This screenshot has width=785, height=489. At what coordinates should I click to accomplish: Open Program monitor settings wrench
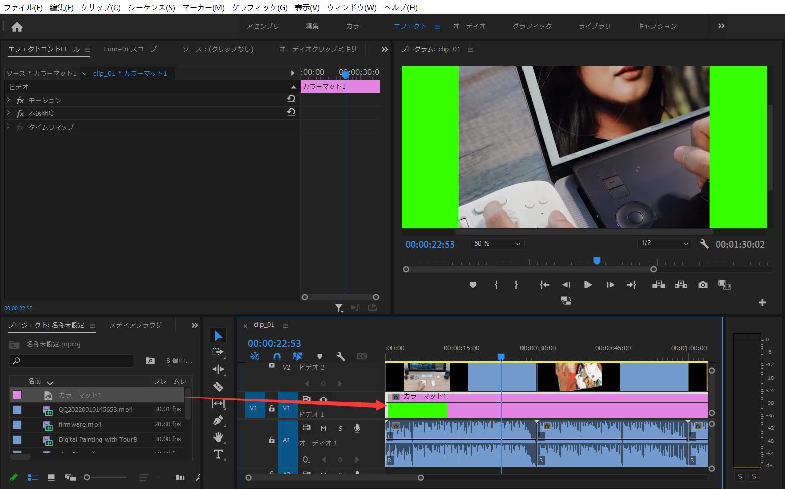tap(704, 244)
